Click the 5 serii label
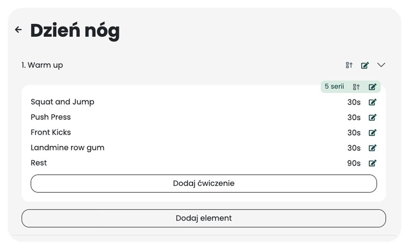The height and width of the screenshot is (250, 409). 334,86
